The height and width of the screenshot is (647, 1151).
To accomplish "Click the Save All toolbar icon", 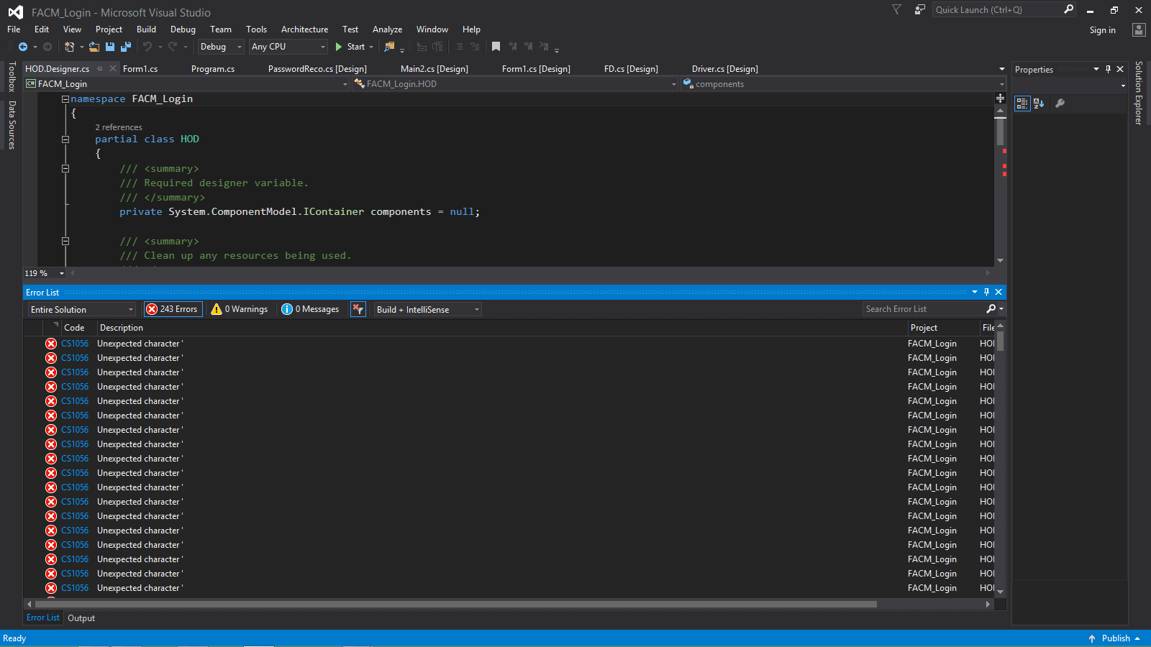I will point(126,47).
